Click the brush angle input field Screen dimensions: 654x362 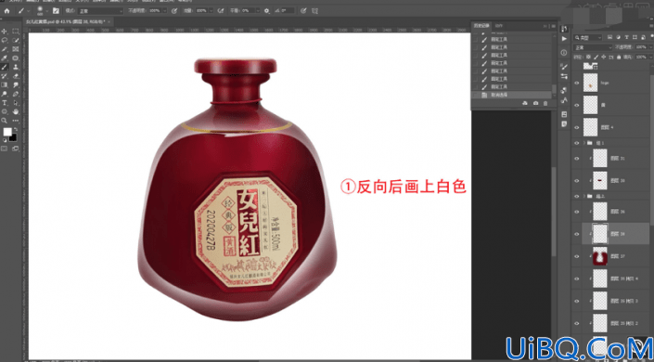(x=287, y=11)
